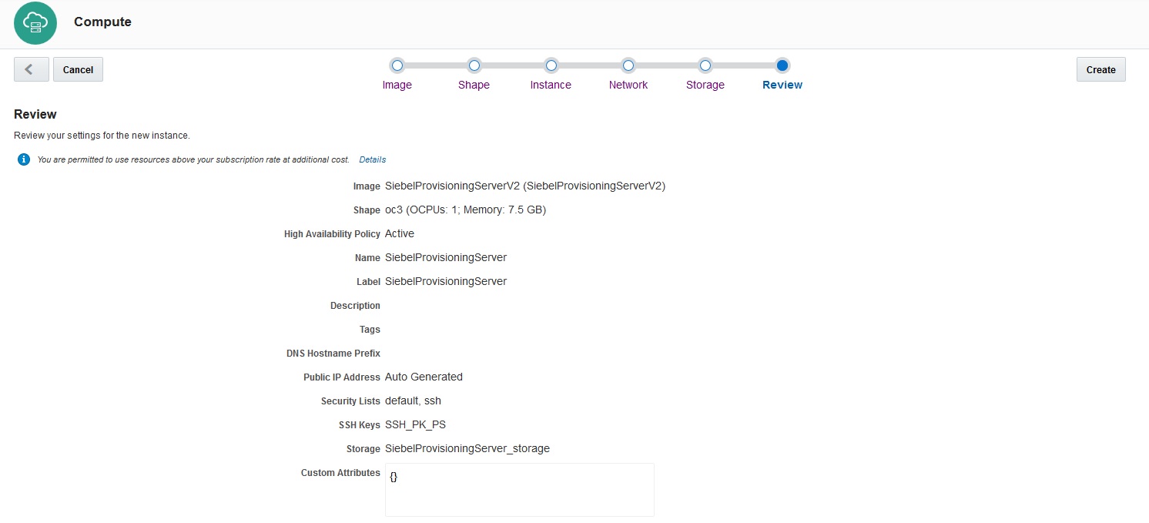Select the Instance step circle in the wizard
Viewport: 1149px width, 523px height.
point(551,65)
